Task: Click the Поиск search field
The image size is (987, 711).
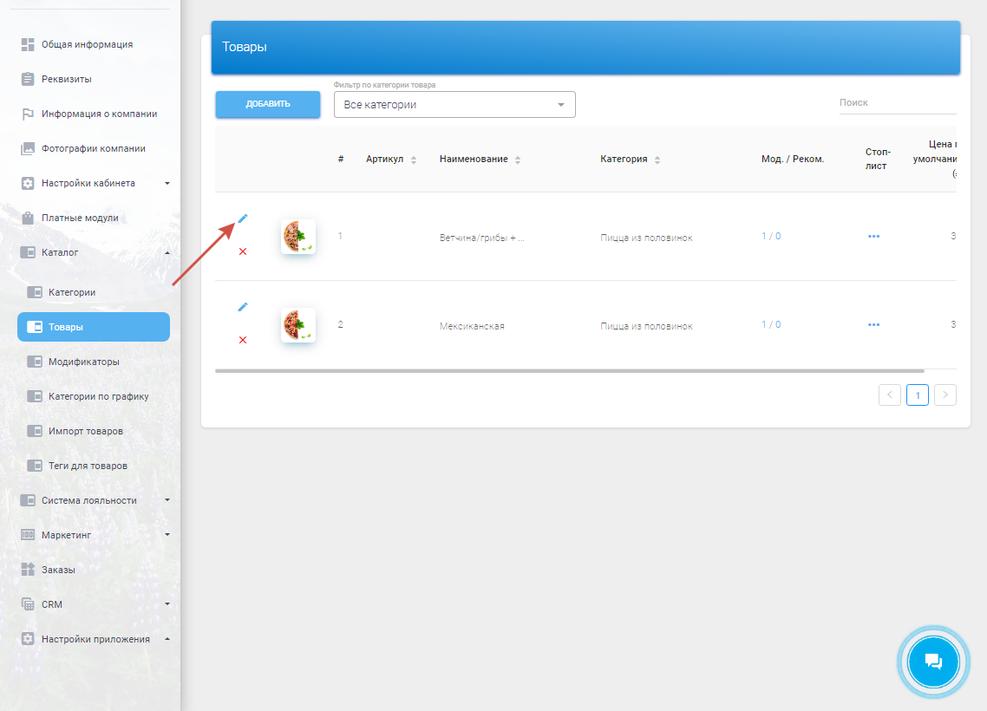Action: (897, 102)
